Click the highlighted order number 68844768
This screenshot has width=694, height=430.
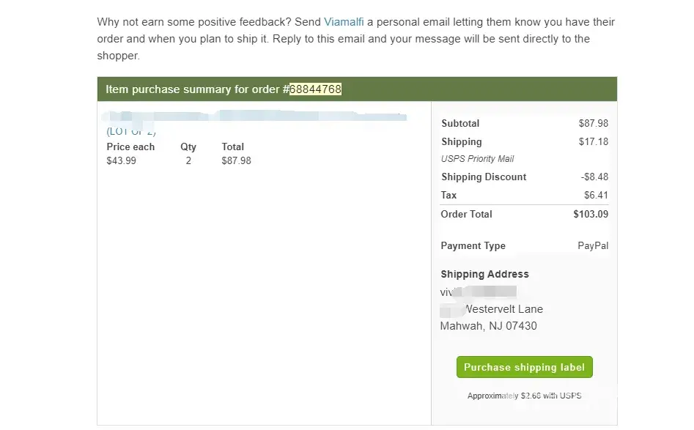tap(315, 89)
